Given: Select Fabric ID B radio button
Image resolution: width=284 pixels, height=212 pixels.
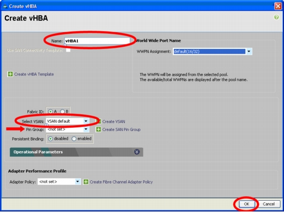Looking at the screenshot, I should click(62, 112).
